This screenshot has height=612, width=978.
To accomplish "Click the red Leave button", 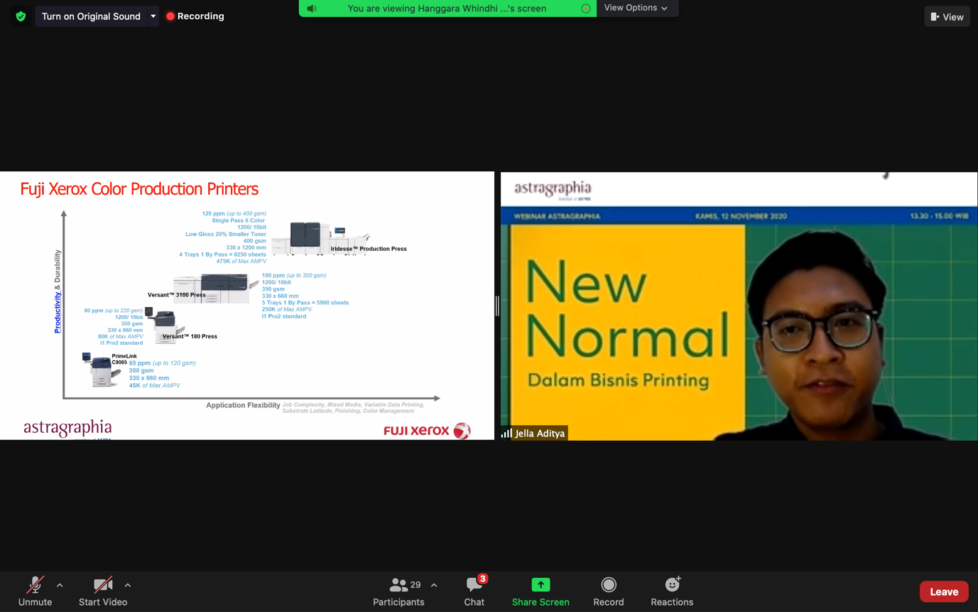I will click(x=944, y=591).
